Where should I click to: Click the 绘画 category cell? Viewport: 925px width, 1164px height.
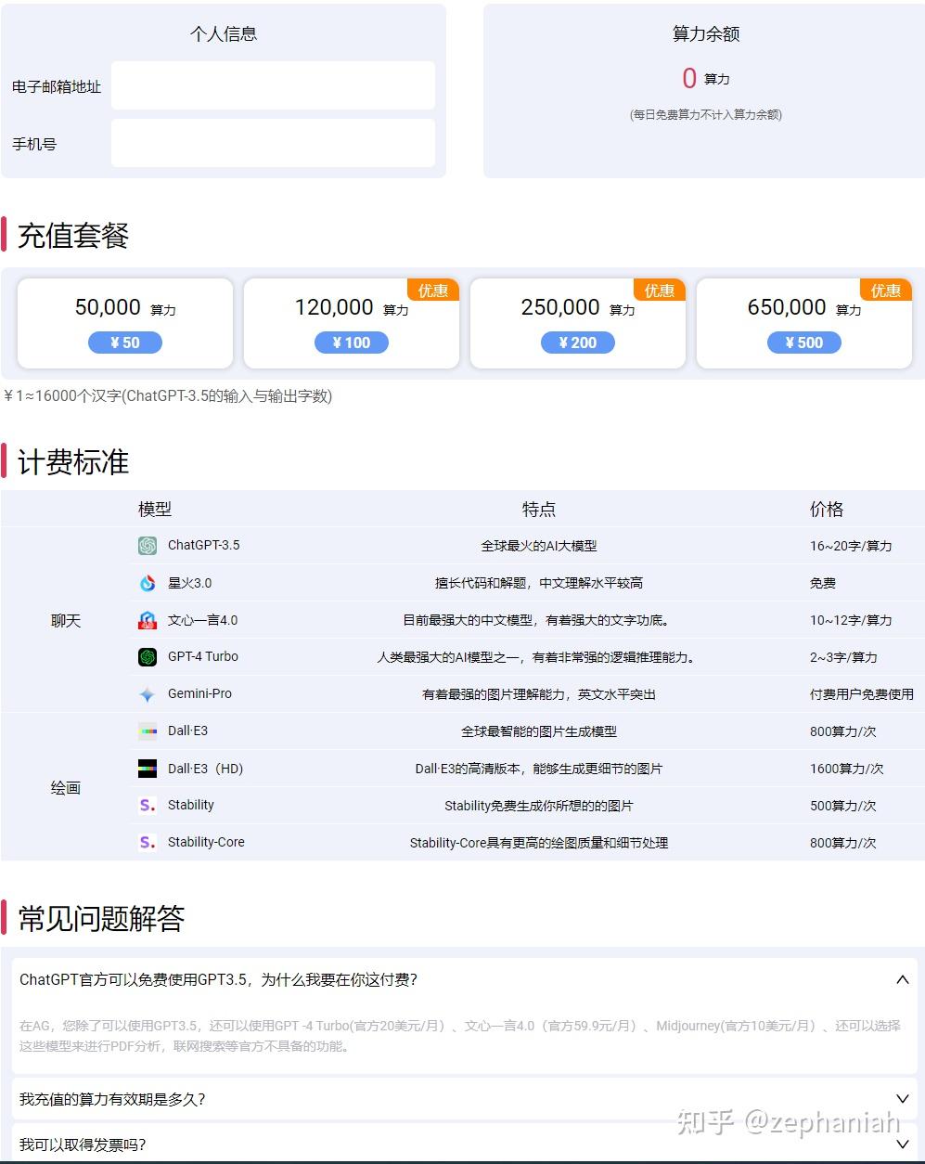pos(66,787)
